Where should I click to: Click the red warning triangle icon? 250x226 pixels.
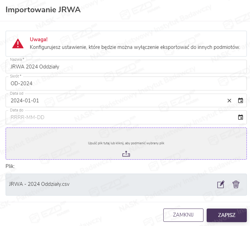pos(18,43)
